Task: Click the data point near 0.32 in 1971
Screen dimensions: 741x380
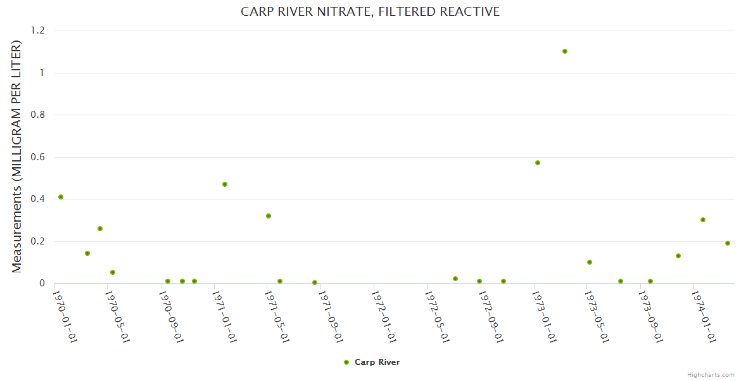Action: coord(269,216)
